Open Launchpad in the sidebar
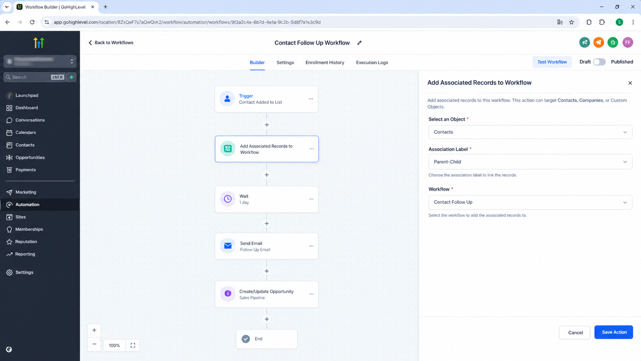The image size is (641, 361). [x=27, y=95]
